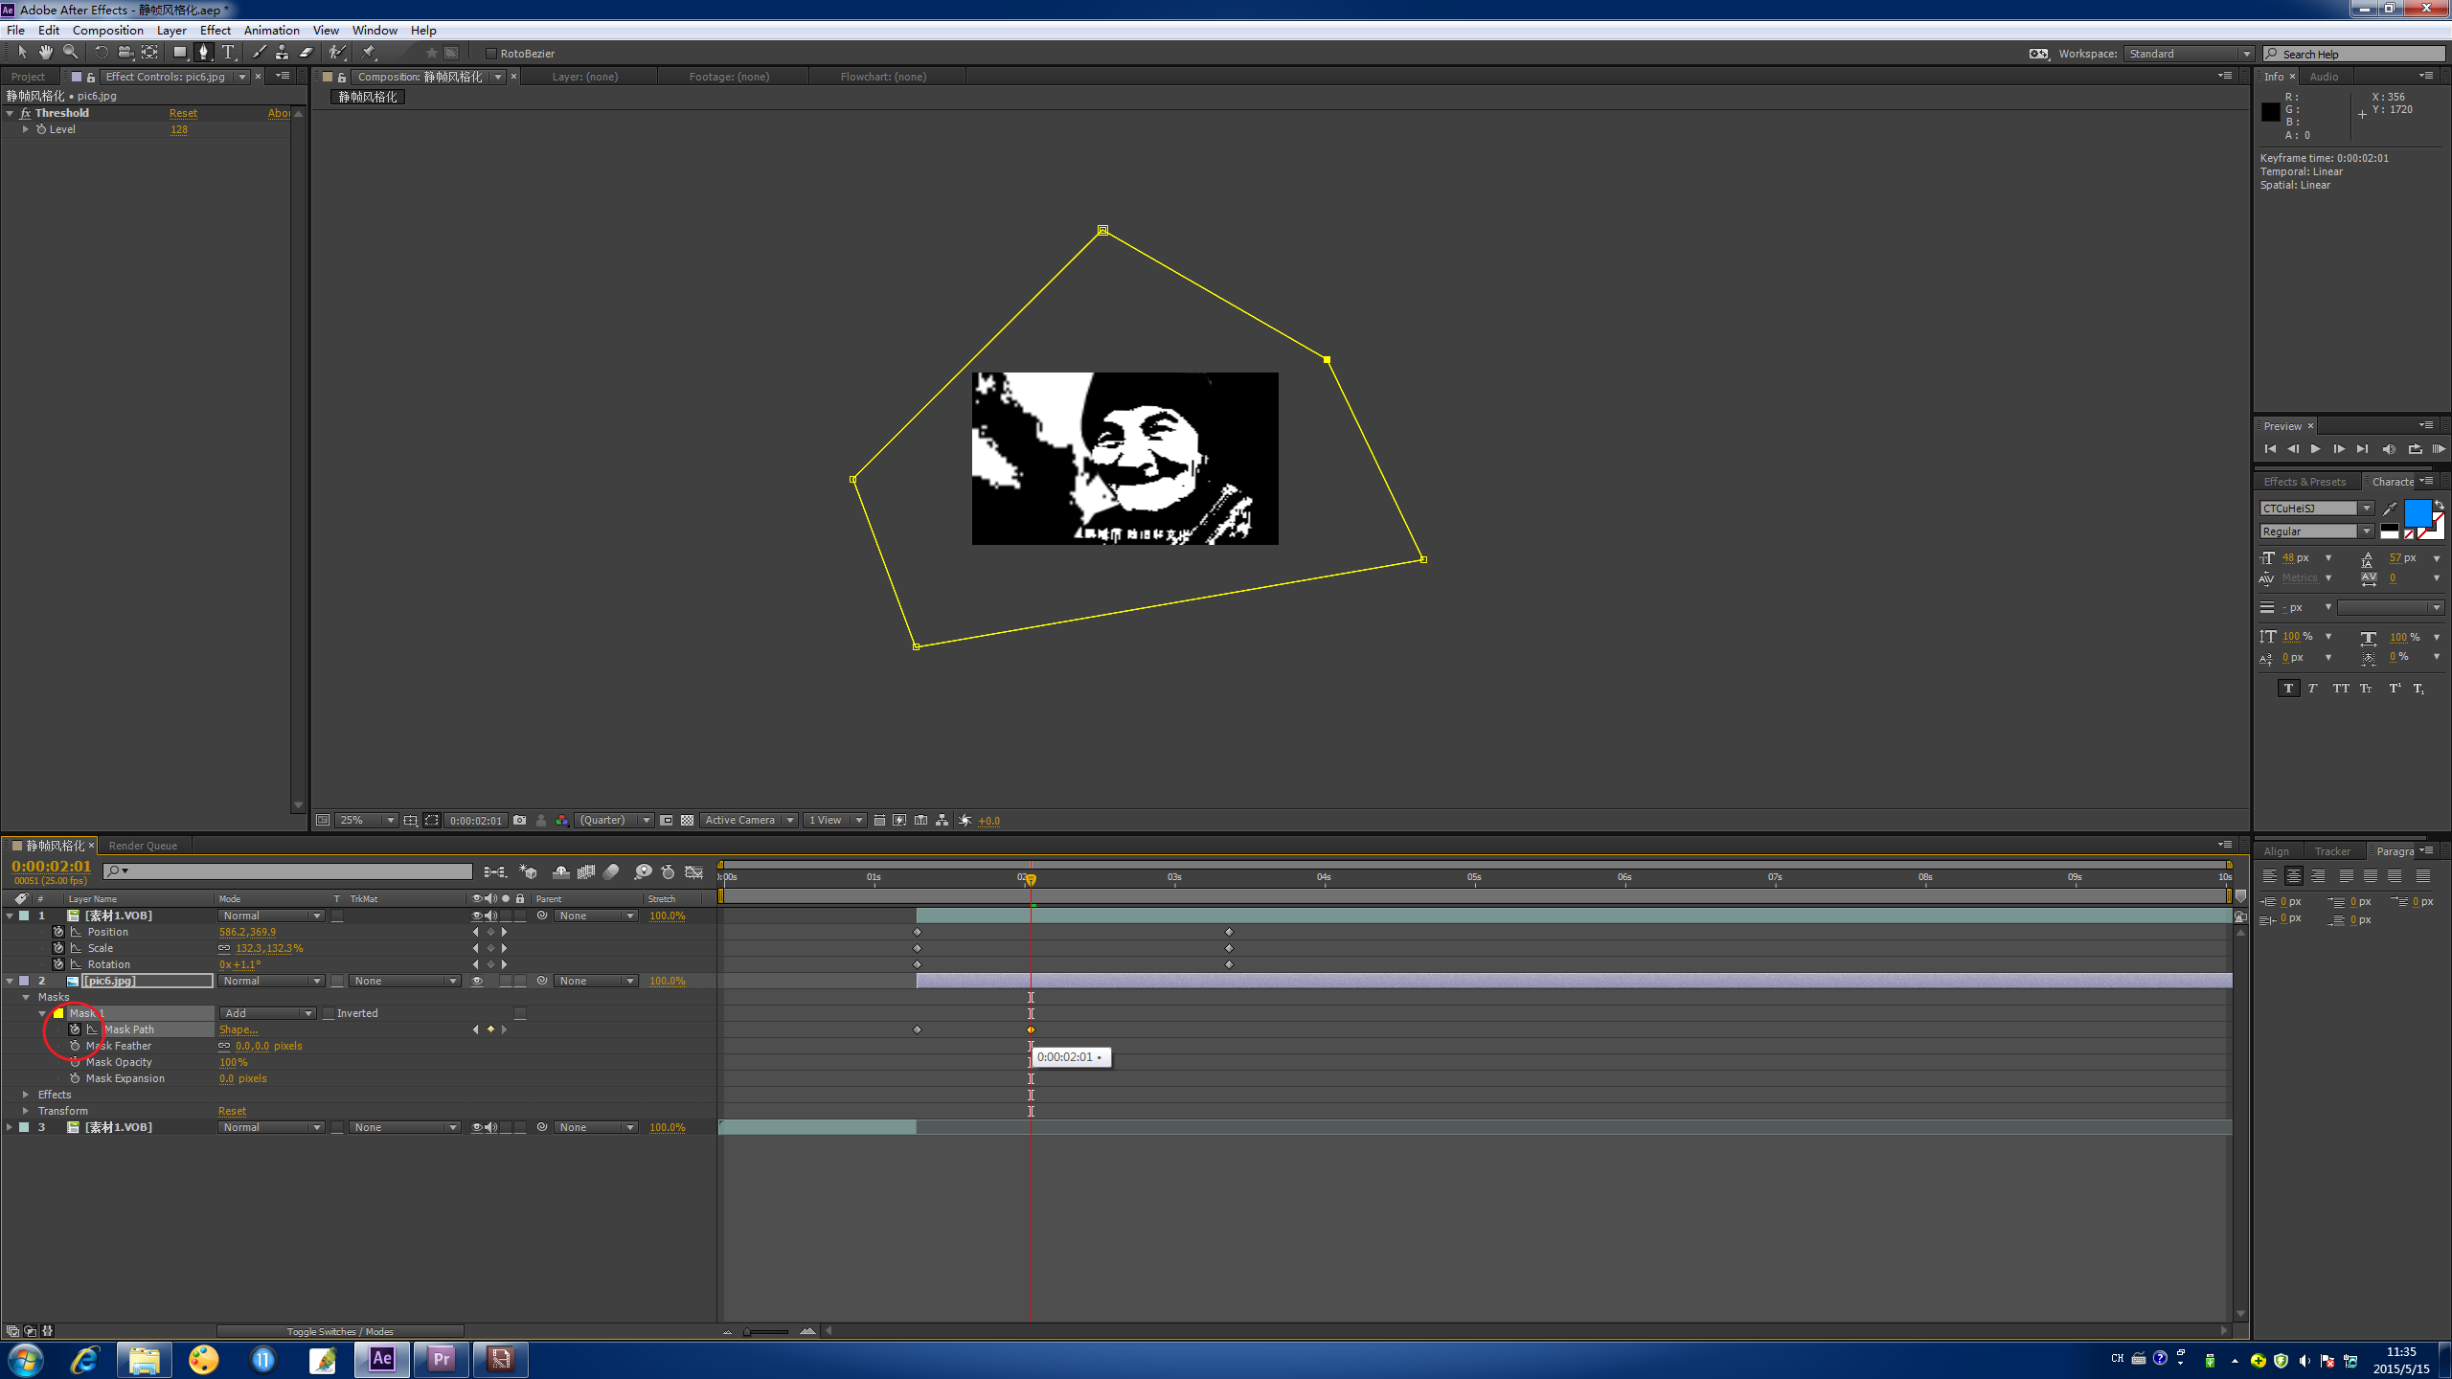This screenshot has height=1379, width=2452.
Task: Open Show Channel color management icon
Action: click(x=562, y=821)
